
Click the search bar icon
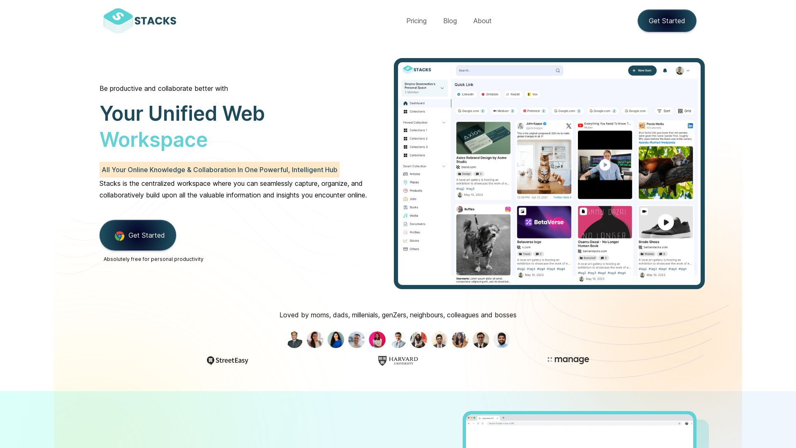(x=558, y=70)
